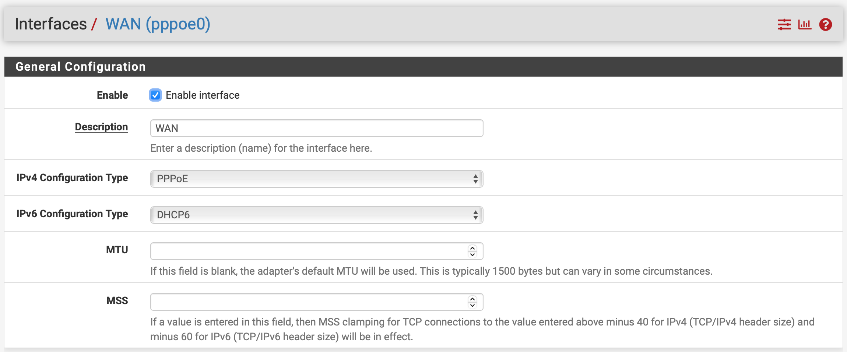Click the General Configuration section header

(x=81, y=67)
